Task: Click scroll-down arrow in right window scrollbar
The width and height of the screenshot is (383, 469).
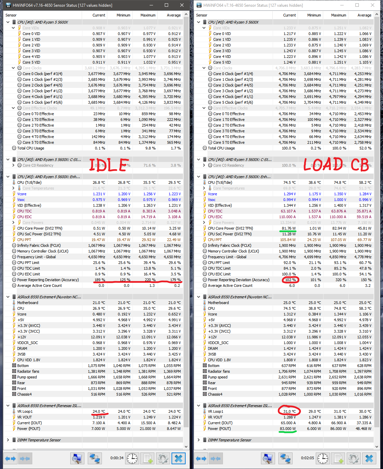Action: point(377,446)
